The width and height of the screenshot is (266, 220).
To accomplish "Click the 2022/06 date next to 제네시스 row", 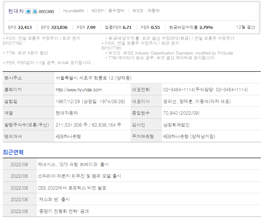I will tap(19, 164).
